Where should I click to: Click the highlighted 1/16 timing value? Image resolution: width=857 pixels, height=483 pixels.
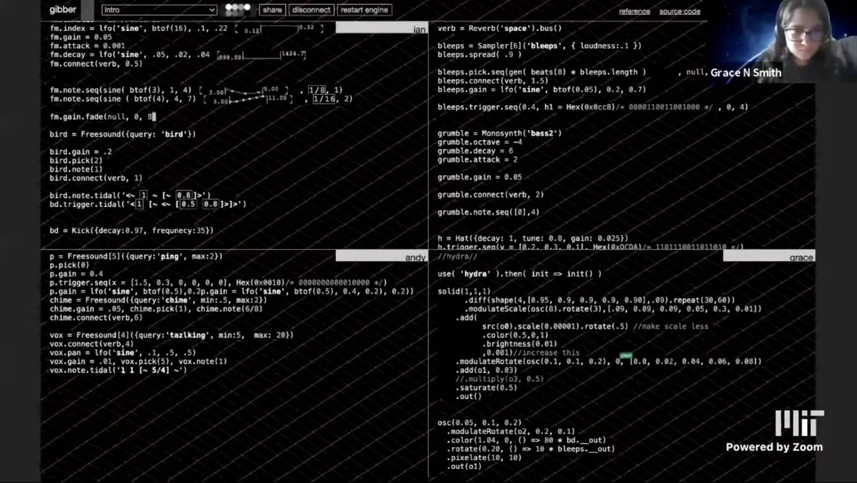(324, 99)
